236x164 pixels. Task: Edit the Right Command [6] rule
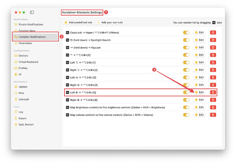coord(199,100)
